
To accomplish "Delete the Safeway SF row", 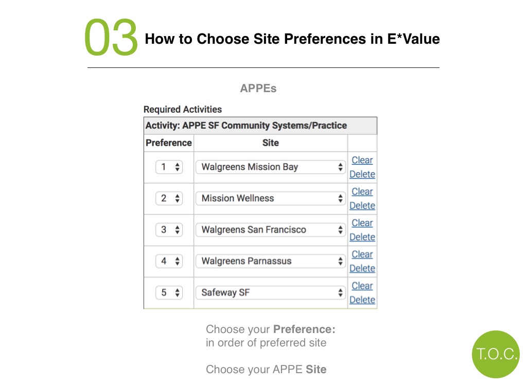I will pyautogui.click(x=362, y=300).
